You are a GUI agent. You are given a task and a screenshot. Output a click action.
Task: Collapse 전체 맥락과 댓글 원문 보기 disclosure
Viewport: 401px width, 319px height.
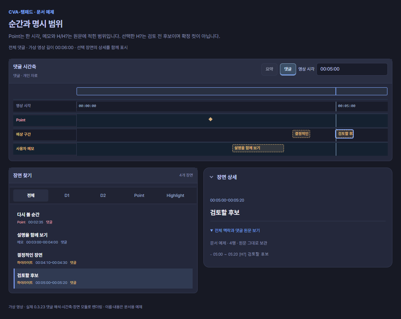click(235, 231)
